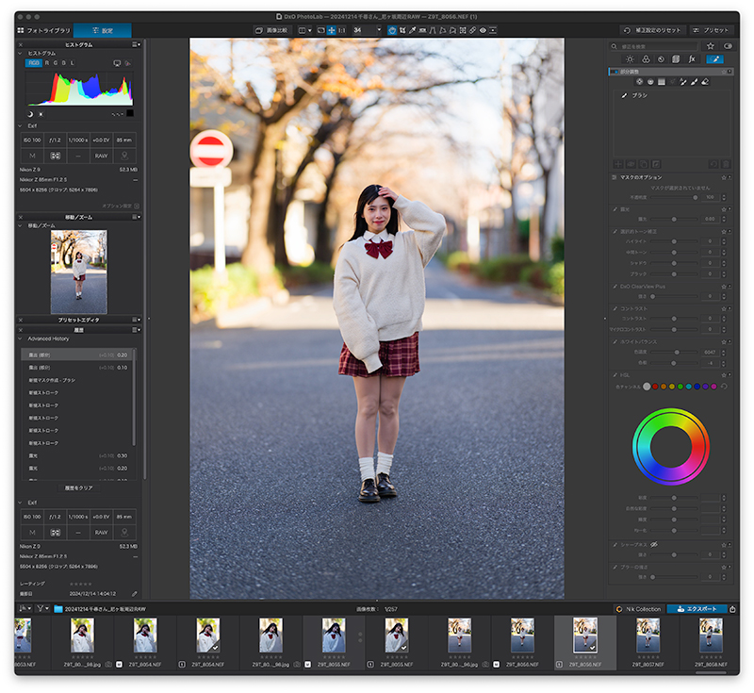Screen dimensions: 754x693
Task: Activate the Crop tool in the top toolbar
Action: [402, 30]
